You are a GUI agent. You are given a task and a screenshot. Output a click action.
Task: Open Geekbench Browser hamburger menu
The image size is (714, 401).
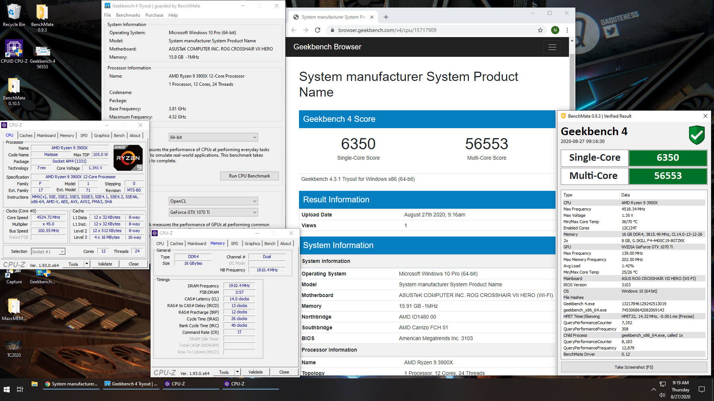pos(552,47)
